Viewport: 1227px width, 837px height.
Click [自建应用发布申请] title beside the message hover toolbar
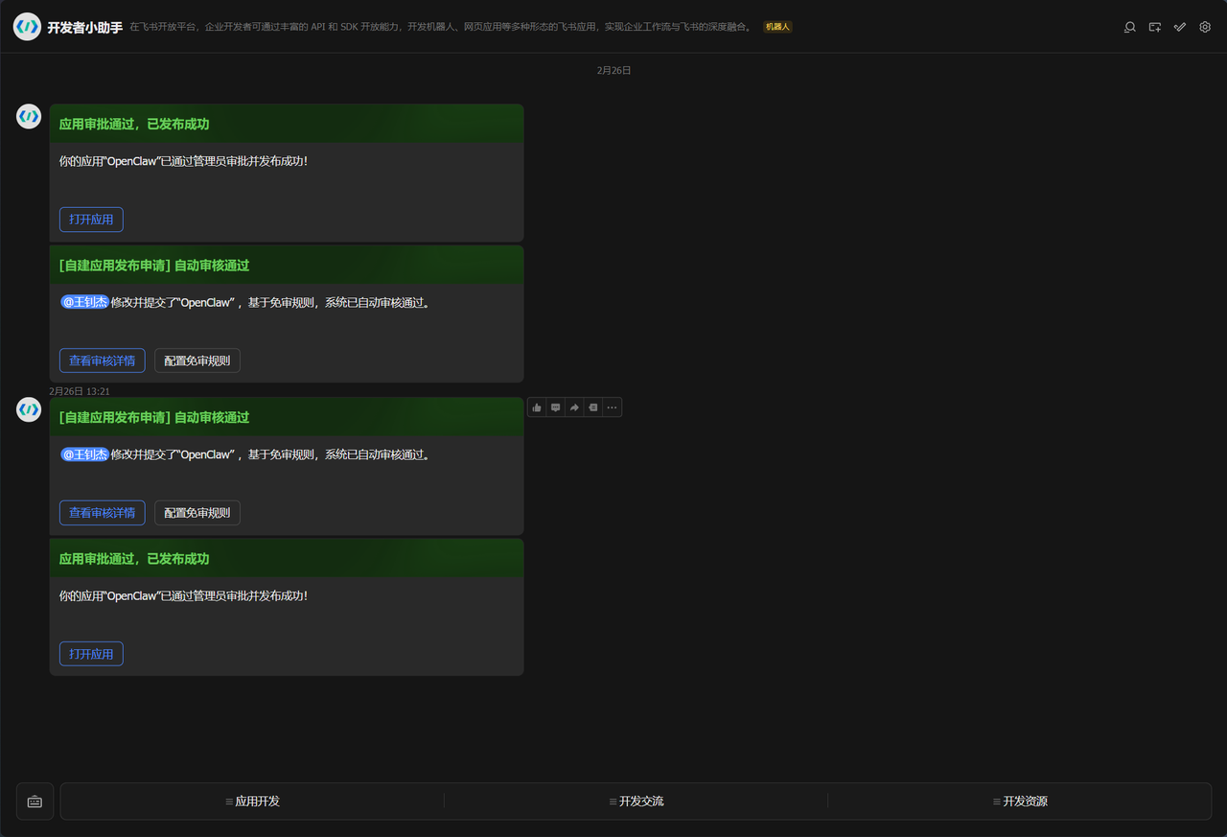[x=154, y=417]
